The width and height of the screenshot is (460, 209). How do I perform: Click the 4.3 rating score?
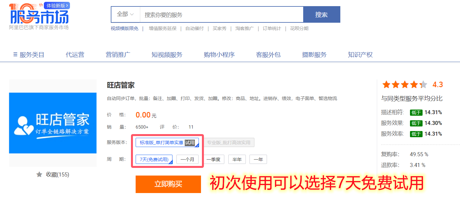pyautogui.click(x=438, y=84)
